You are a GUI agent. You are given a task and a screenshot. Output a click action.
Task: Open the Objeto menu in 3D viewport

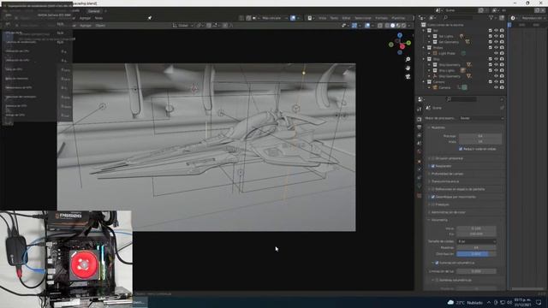100,26
